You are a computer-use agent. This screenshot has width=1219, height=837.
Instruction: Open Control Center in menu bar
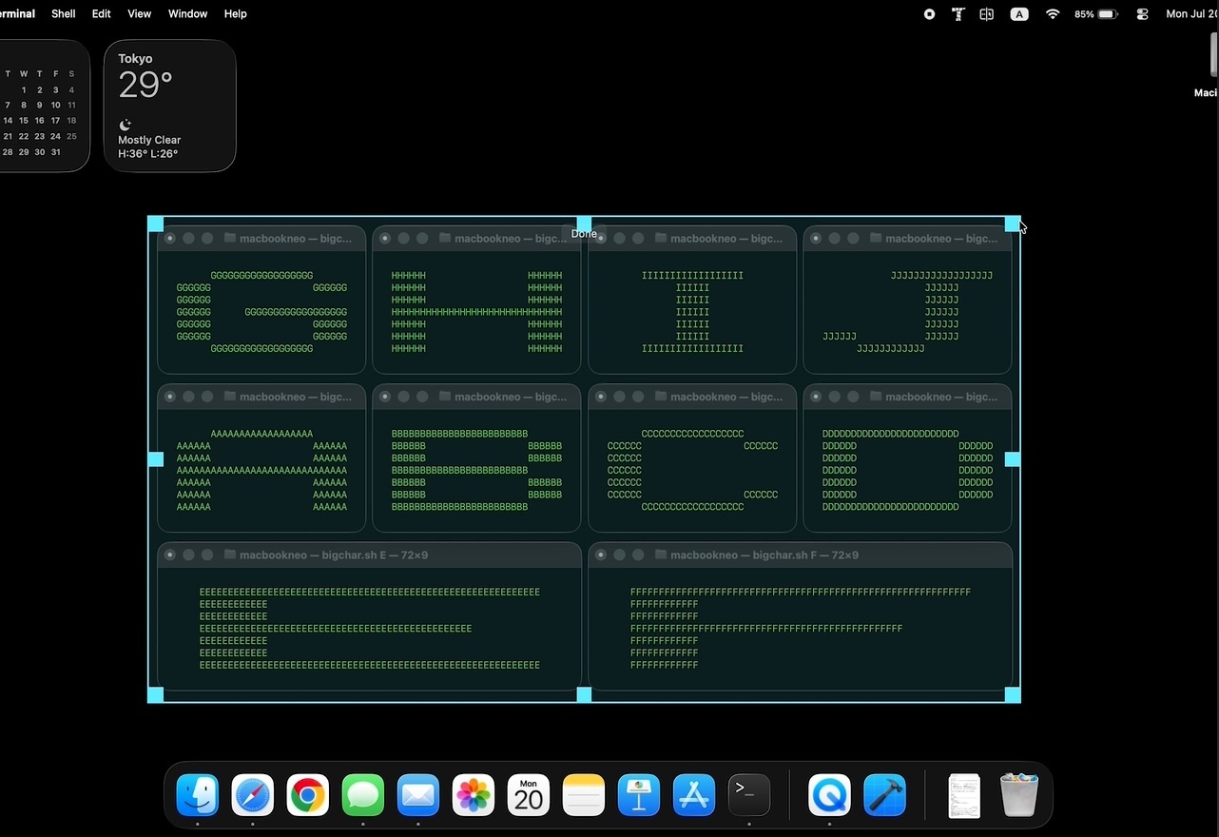pos(1142,14)
